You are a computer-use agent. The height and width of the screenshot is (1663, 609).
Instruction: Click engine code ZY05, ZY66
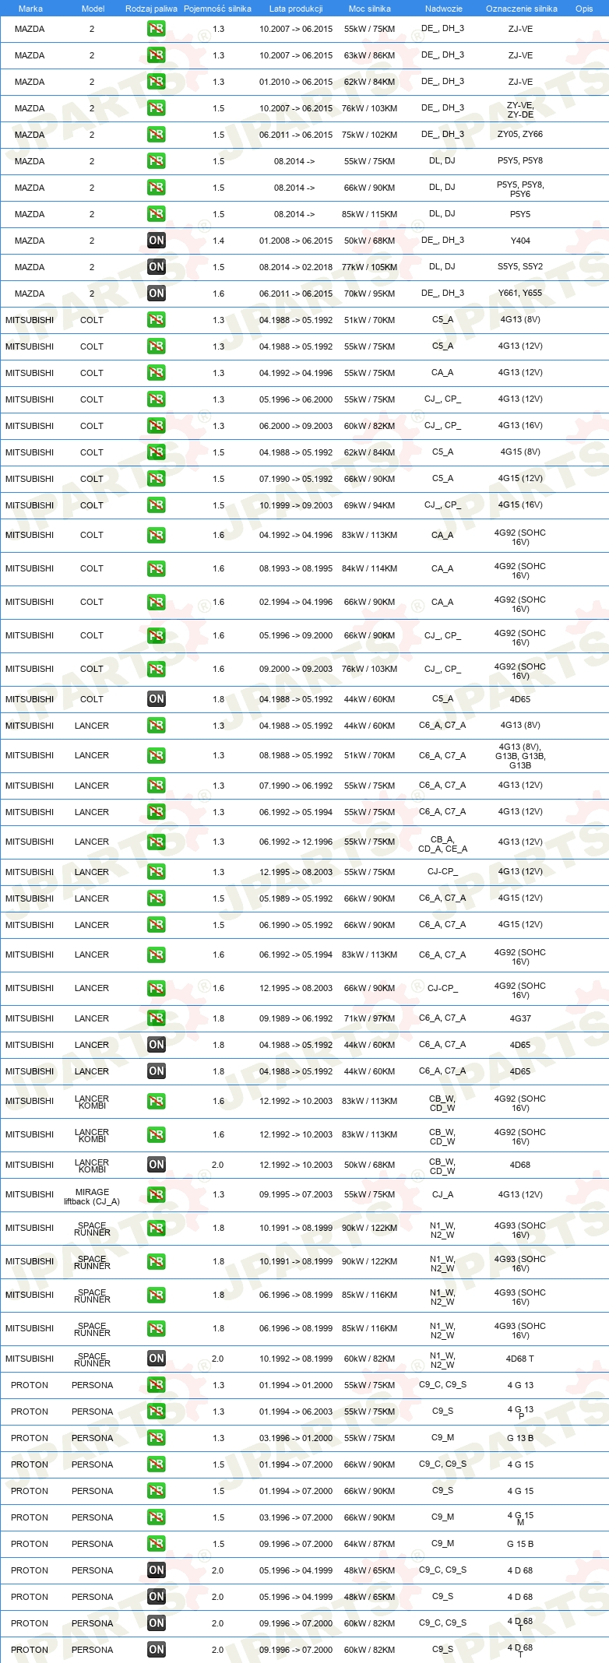click(x=520, y=134)
